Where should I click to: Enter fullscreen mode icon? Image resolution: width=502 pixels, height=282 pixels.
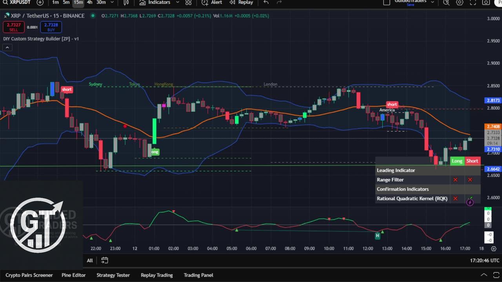click(473, 2)
